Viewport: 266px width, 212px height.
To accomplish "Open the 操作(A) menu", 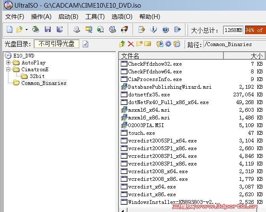I will point(41,17).
